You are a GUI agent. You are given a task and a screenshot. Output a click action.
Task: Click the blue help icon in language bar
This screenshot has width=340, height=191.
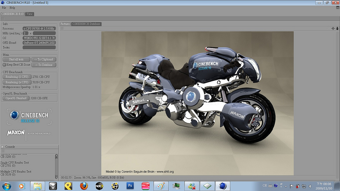click(276, 186)
